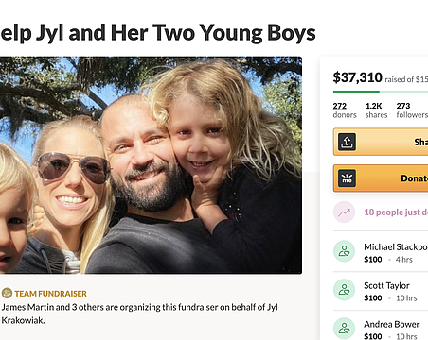Select donor name Andrea Bower

[392, 324]
